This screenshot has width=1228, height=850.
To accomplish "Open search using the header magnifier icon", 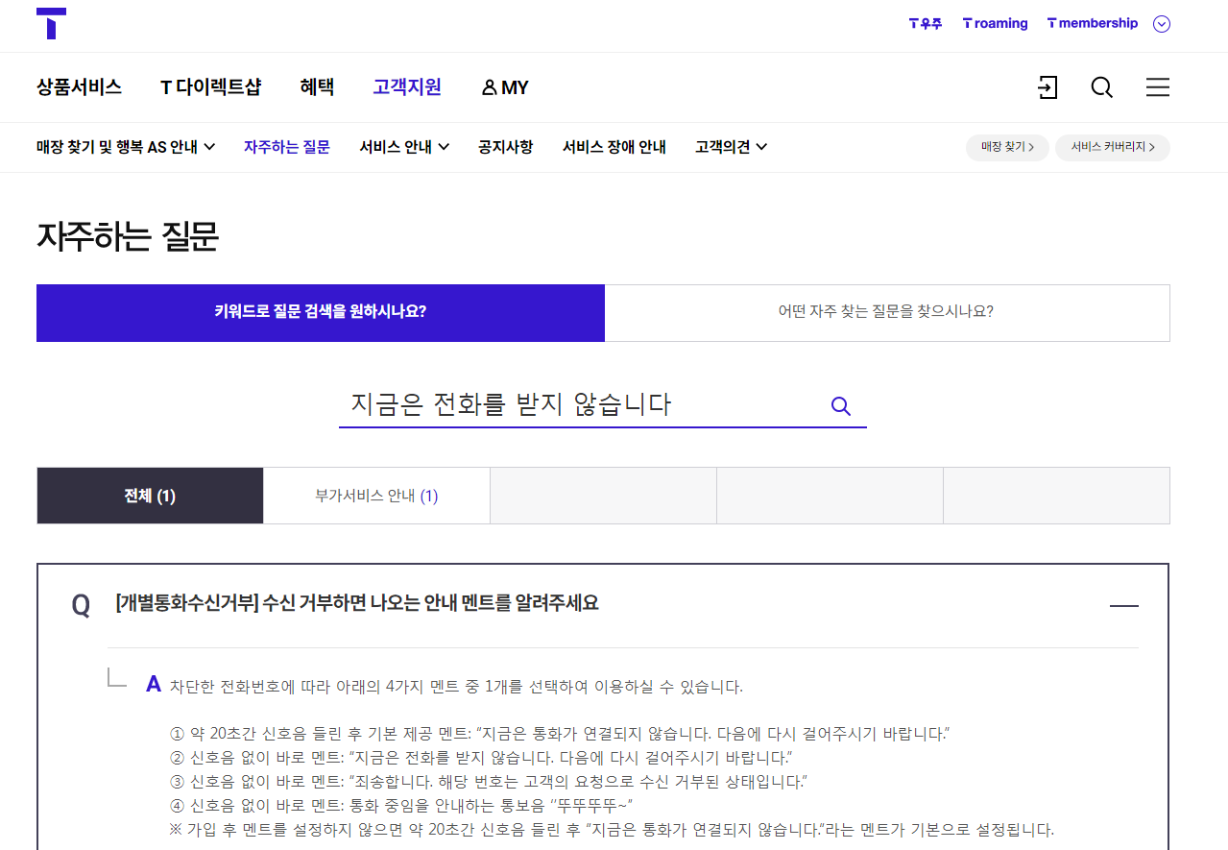I will tap(1101, 87).
